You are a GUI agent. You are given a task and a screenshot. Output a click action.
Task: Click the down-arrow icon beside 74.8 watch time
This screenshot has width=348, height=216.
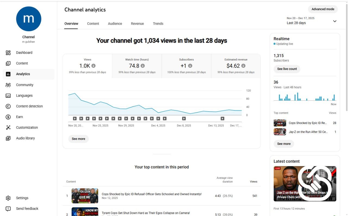(143, 66)
